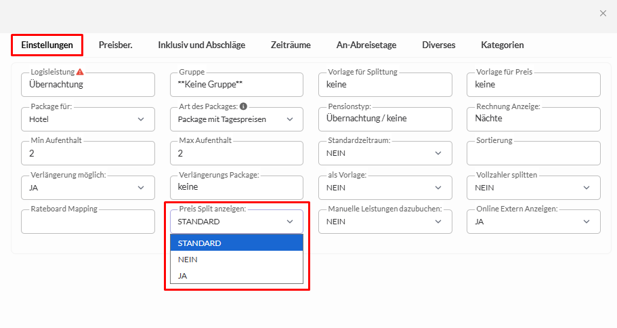617x328 pixels.
Task: Open the Standardzeitraum dropdown
Action: click(385, 153)
